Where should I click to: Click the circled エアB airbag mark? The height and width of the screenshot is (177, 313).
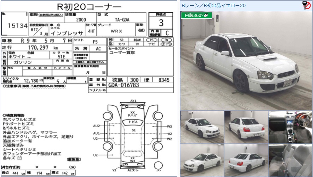[166, 45]
